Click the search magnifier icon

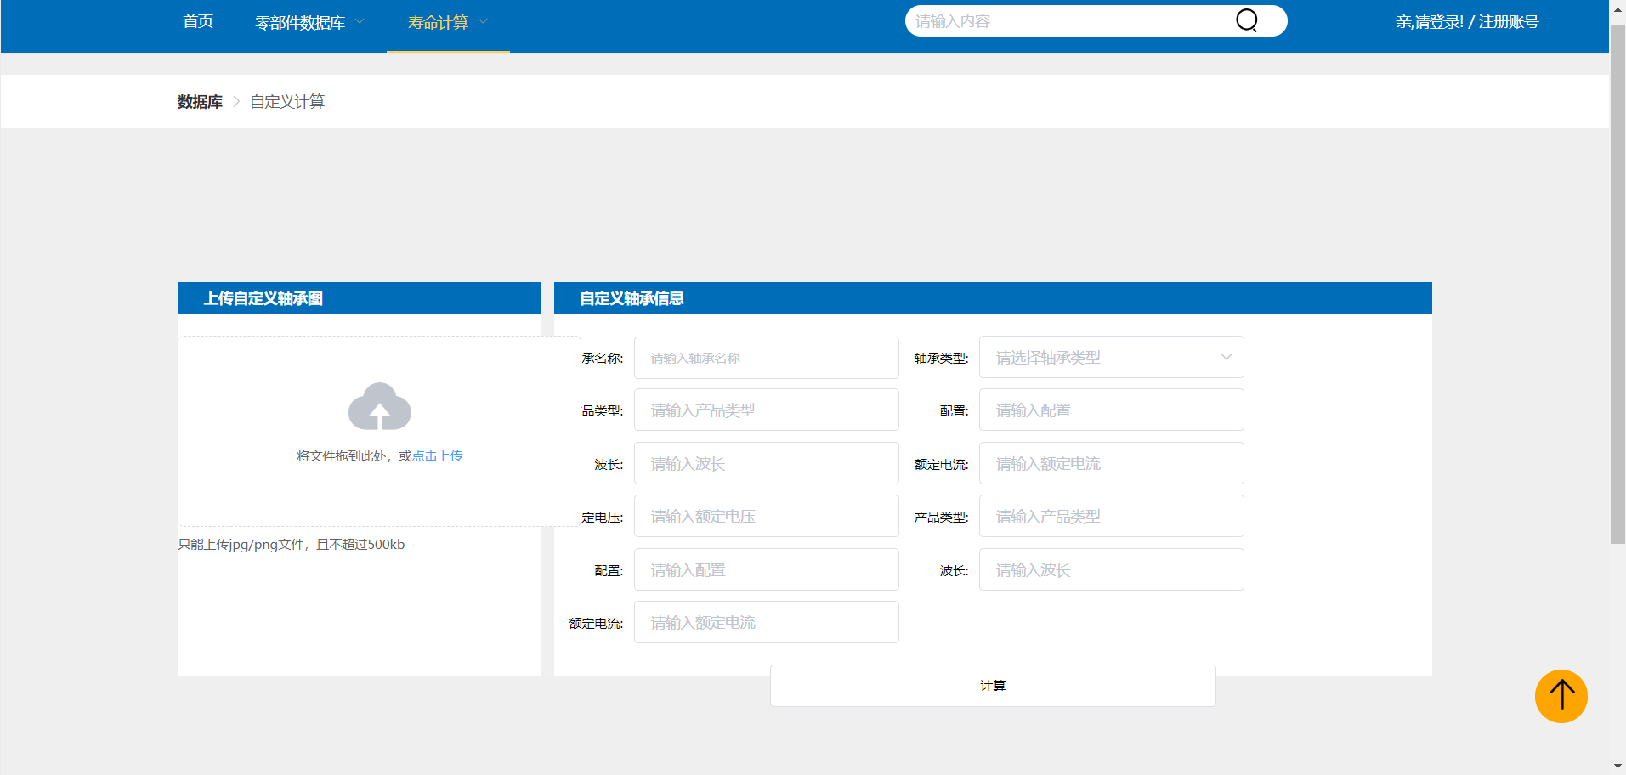click(1247, 20)
